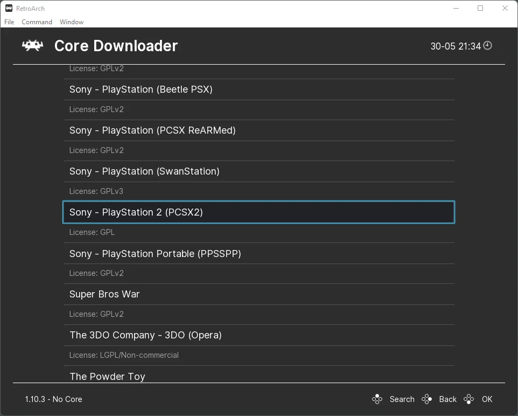Click the RetroArch invader logo in header

click(32, 46)
